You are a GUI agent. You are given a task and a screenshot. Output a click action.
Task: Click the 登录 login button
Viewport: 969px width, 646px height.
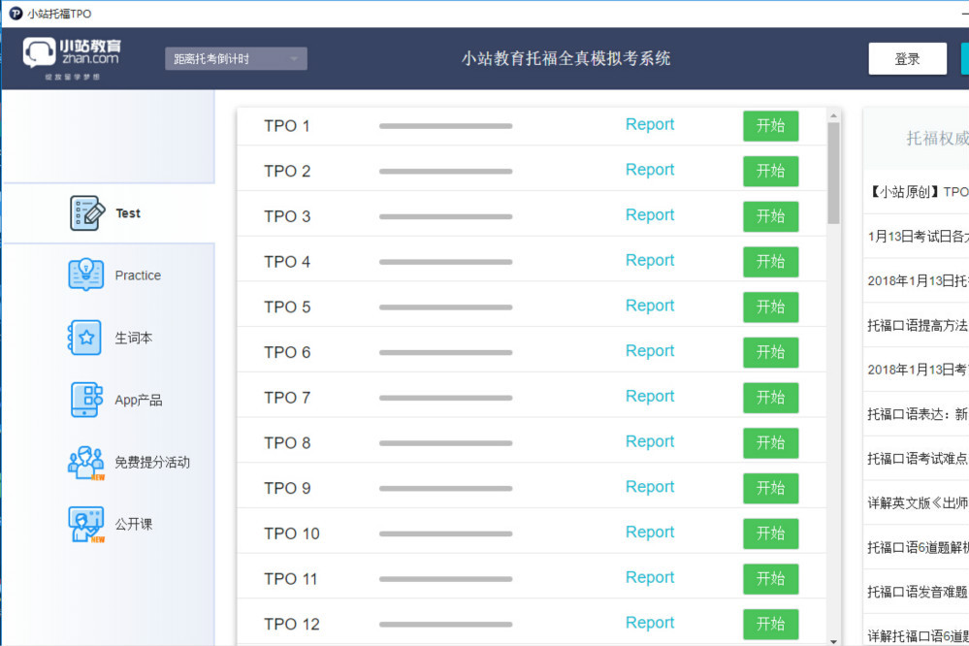pyautogui.click(x=907, y=59)
